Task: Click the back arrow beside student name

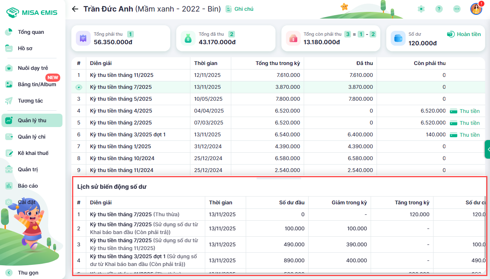Action: coord(75,9)
